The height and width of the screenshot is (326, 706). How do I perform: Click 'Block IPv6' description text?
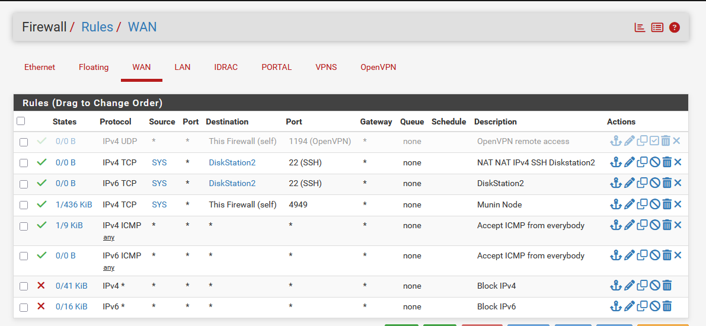497,306
